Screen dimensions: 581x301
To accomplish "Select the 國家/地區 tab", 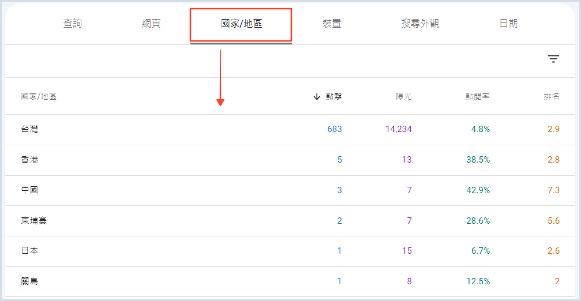I will click(241, 24).
